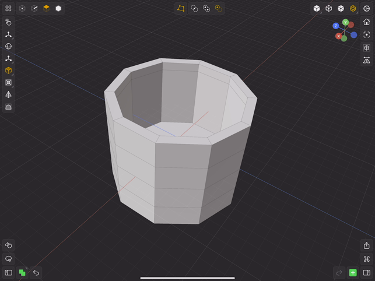Choose the third cube shading display mode

pos(341,9)
